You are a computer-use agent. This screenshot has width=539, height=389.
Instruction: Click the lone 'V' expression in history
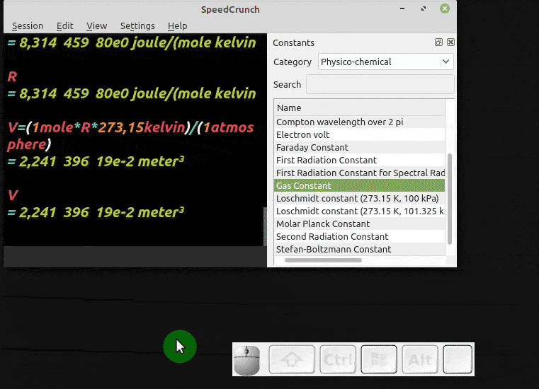point(13,195)
